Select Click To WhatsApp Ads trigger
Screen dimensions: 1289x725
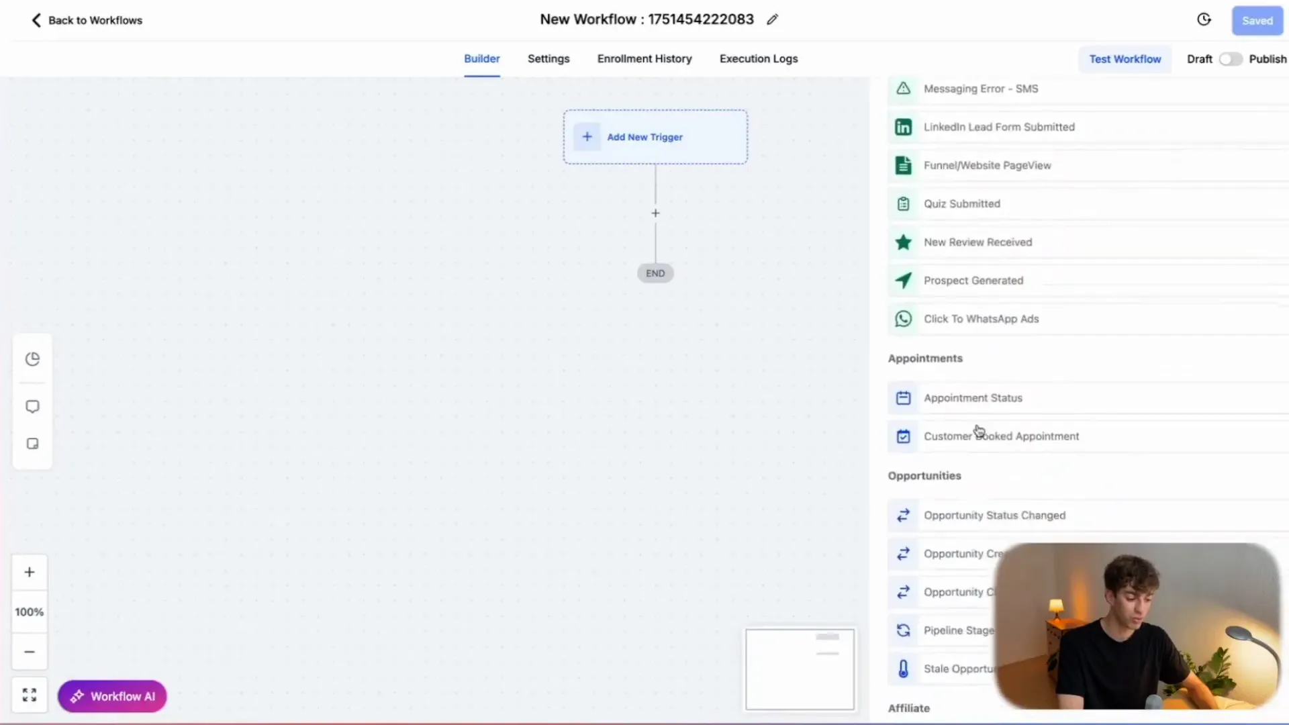pos(1088,319)
